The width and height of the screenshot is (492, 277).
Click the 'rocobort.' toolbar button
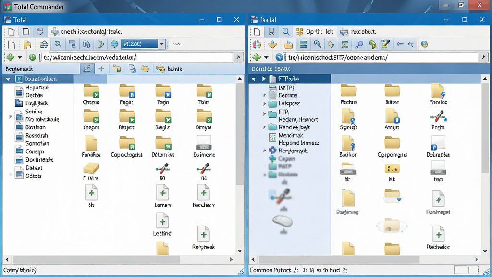click(358, 31)
